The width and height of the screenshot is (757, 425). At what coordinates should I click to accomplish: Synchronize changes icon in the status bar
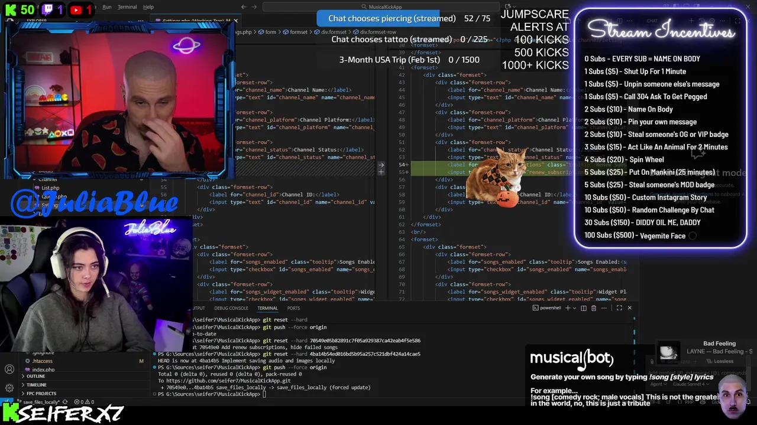(65, 402)
